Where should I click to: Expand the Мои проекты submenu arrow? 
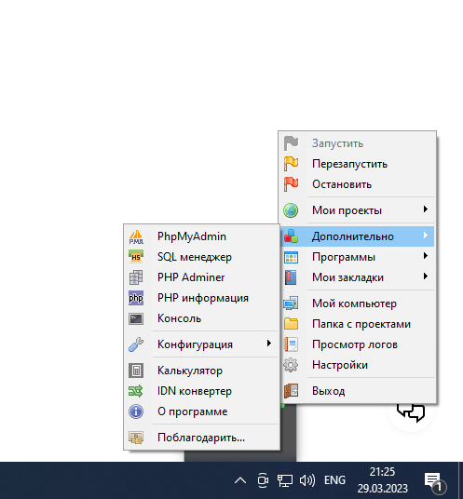(x=426, y=209)
